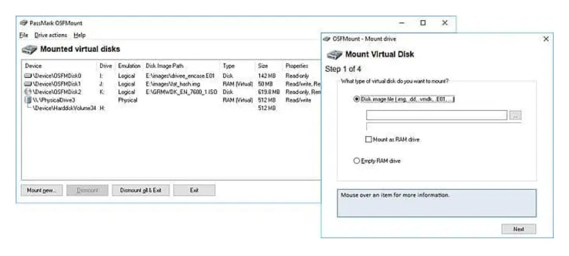Click Next in the Mount drive wizard
Viewport: 569px width, 256px height.
519,229
